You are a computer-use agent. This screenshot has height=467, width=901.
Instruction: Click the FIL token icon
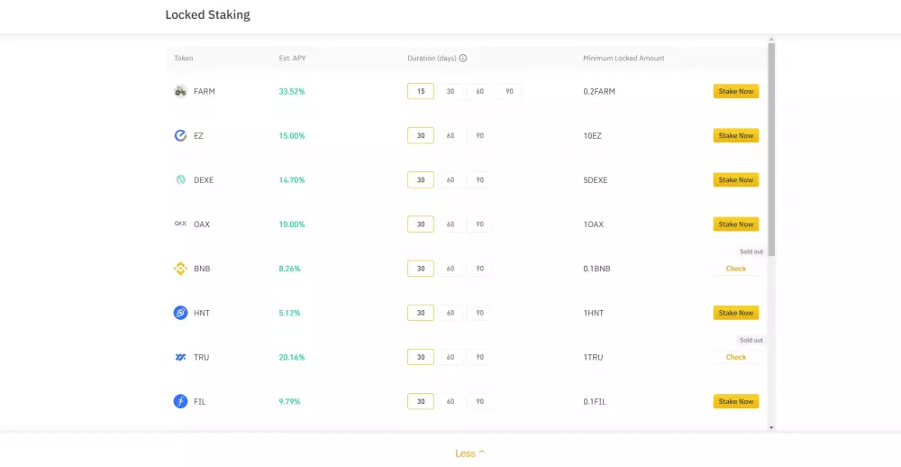(x=180, y=401)
